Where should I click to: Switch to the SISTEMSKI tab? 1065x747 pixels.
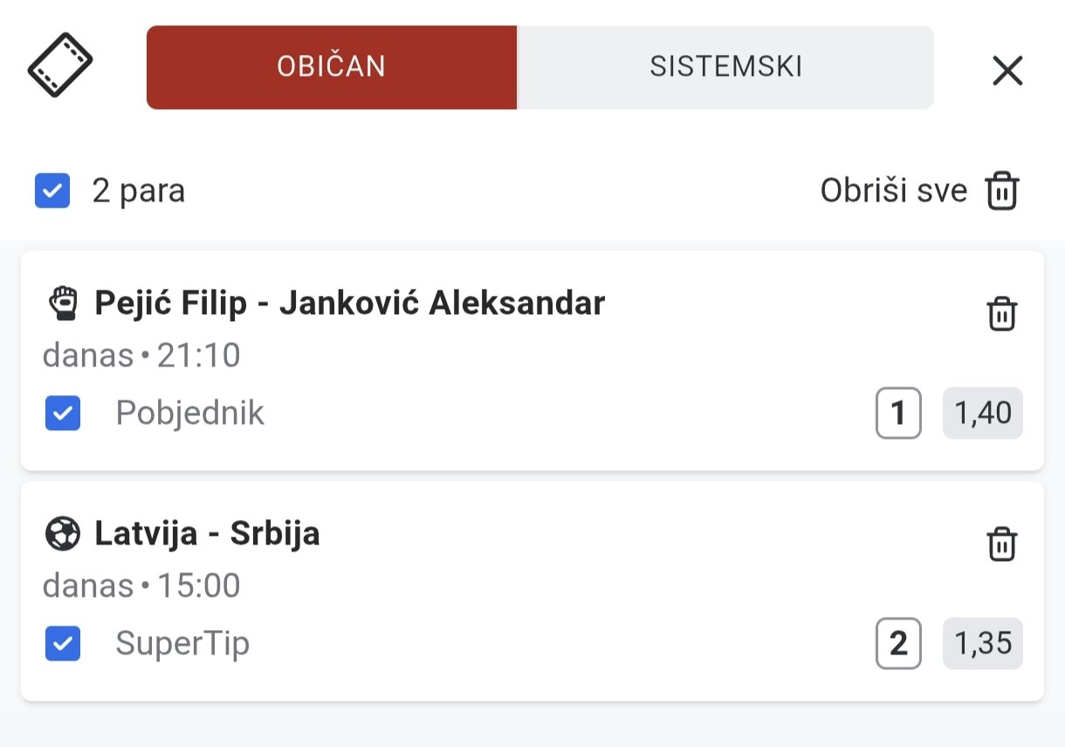(726, 67)
